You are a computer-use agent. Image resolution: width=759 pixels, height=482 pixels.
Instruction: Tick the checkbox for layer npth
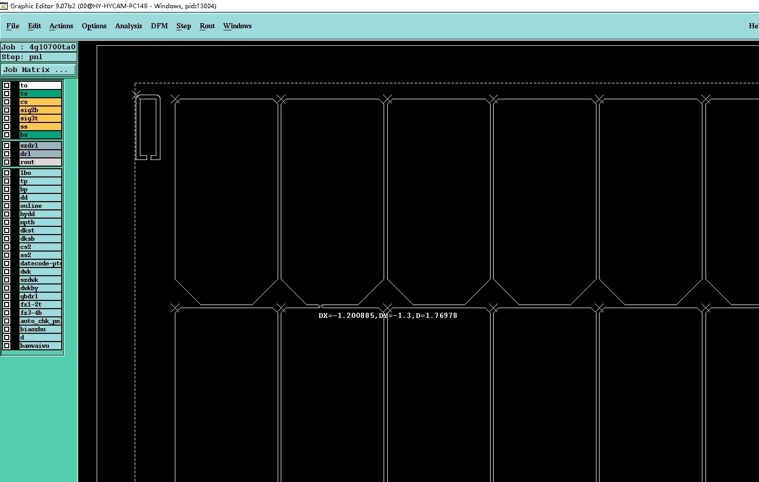7,222
